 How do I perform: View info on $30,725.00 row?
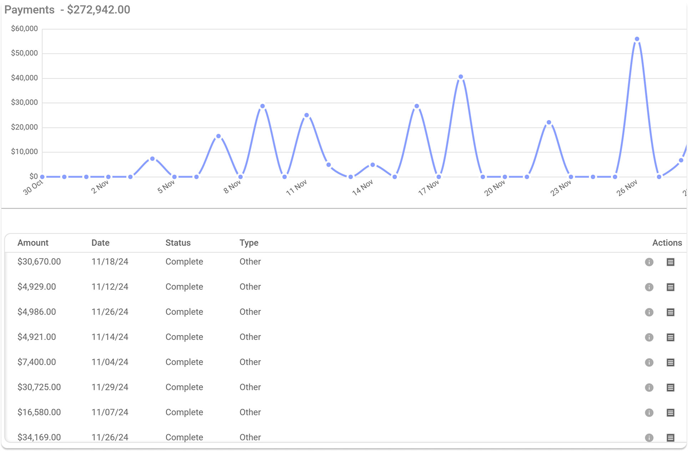(649, 387)
